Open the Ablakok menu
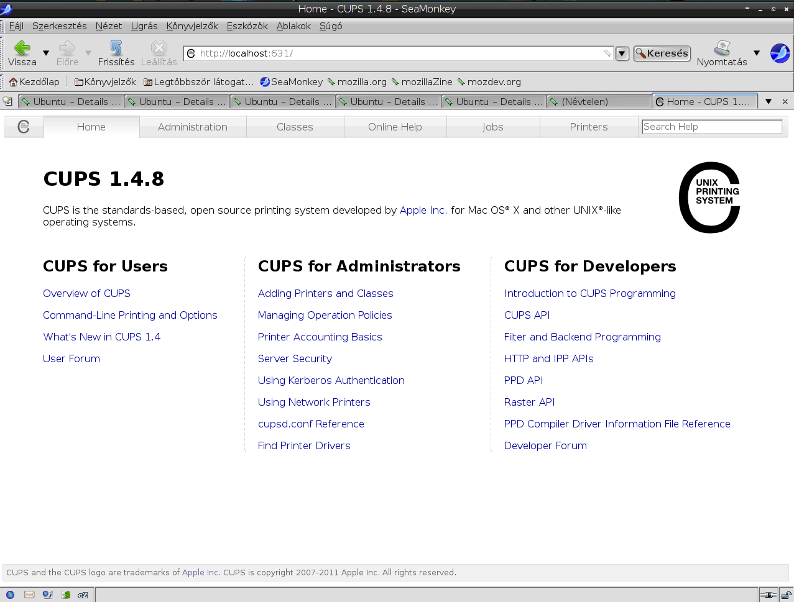The height and width of the screenshot is (602, 794). (293, 26)
